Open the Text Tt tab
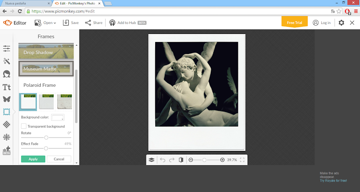360x192 pixels. [6, 87]
